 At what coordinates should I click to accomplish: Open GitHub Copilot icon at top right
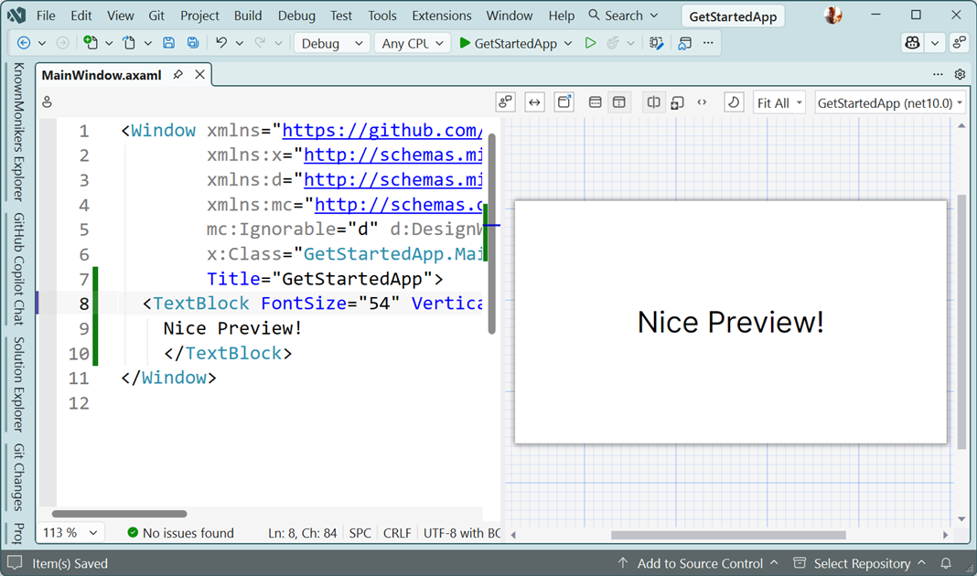(913, 43)
